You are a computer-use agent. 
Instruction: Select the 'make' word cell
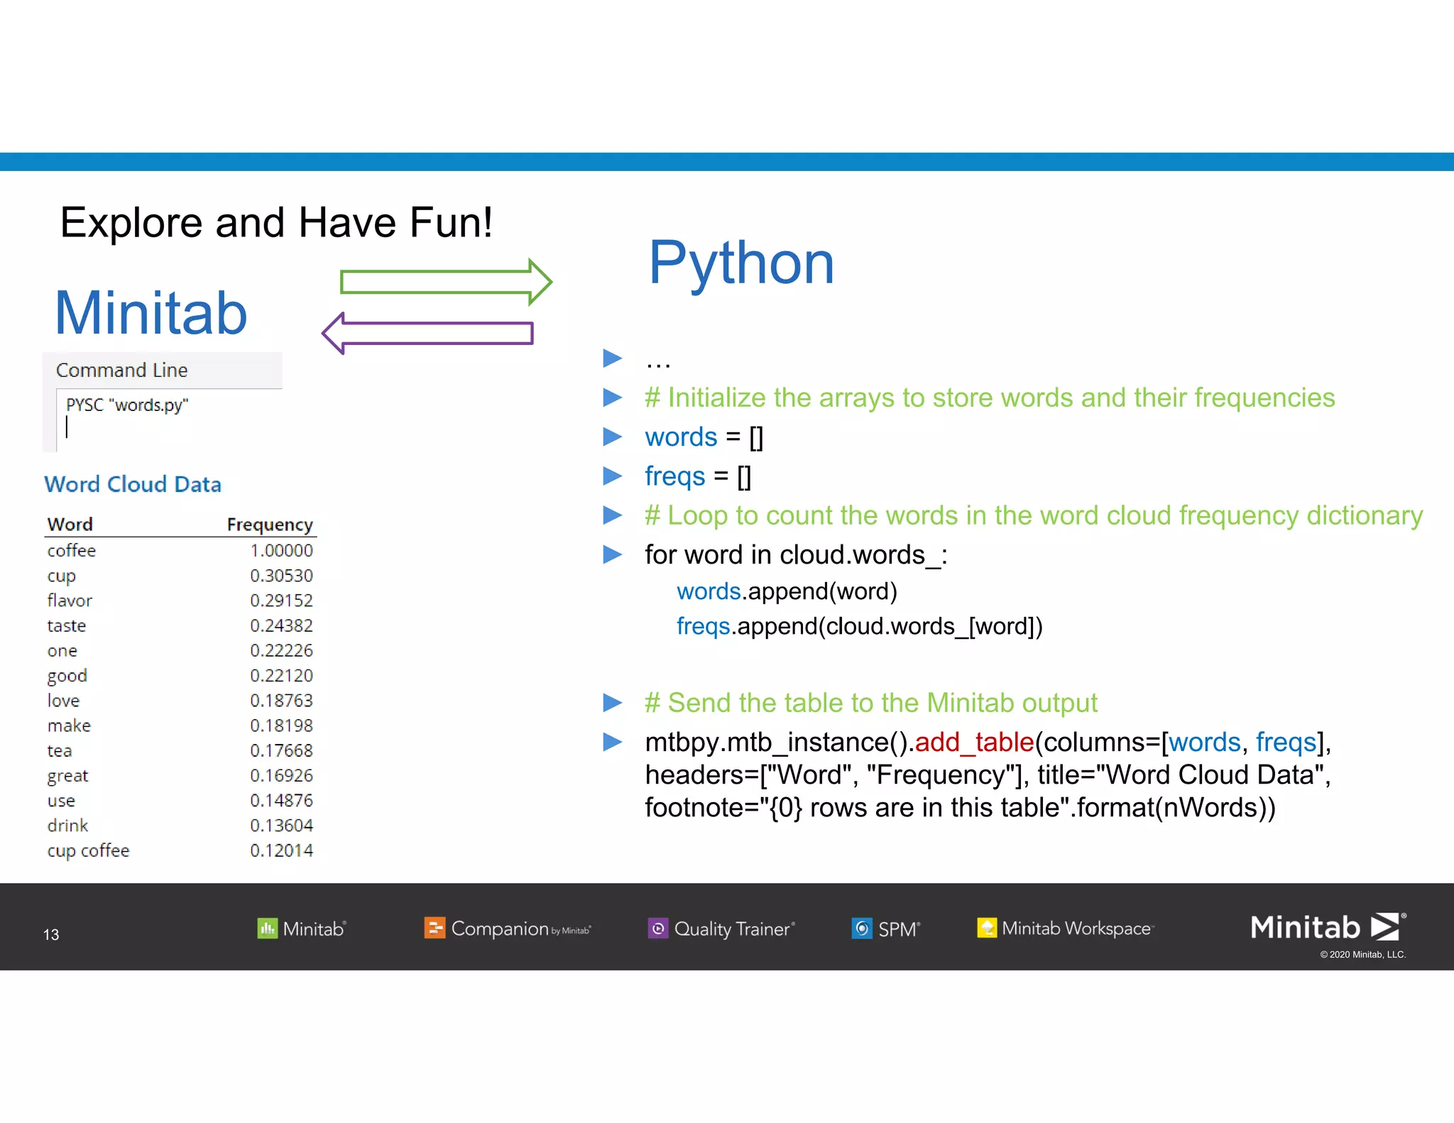69,725
